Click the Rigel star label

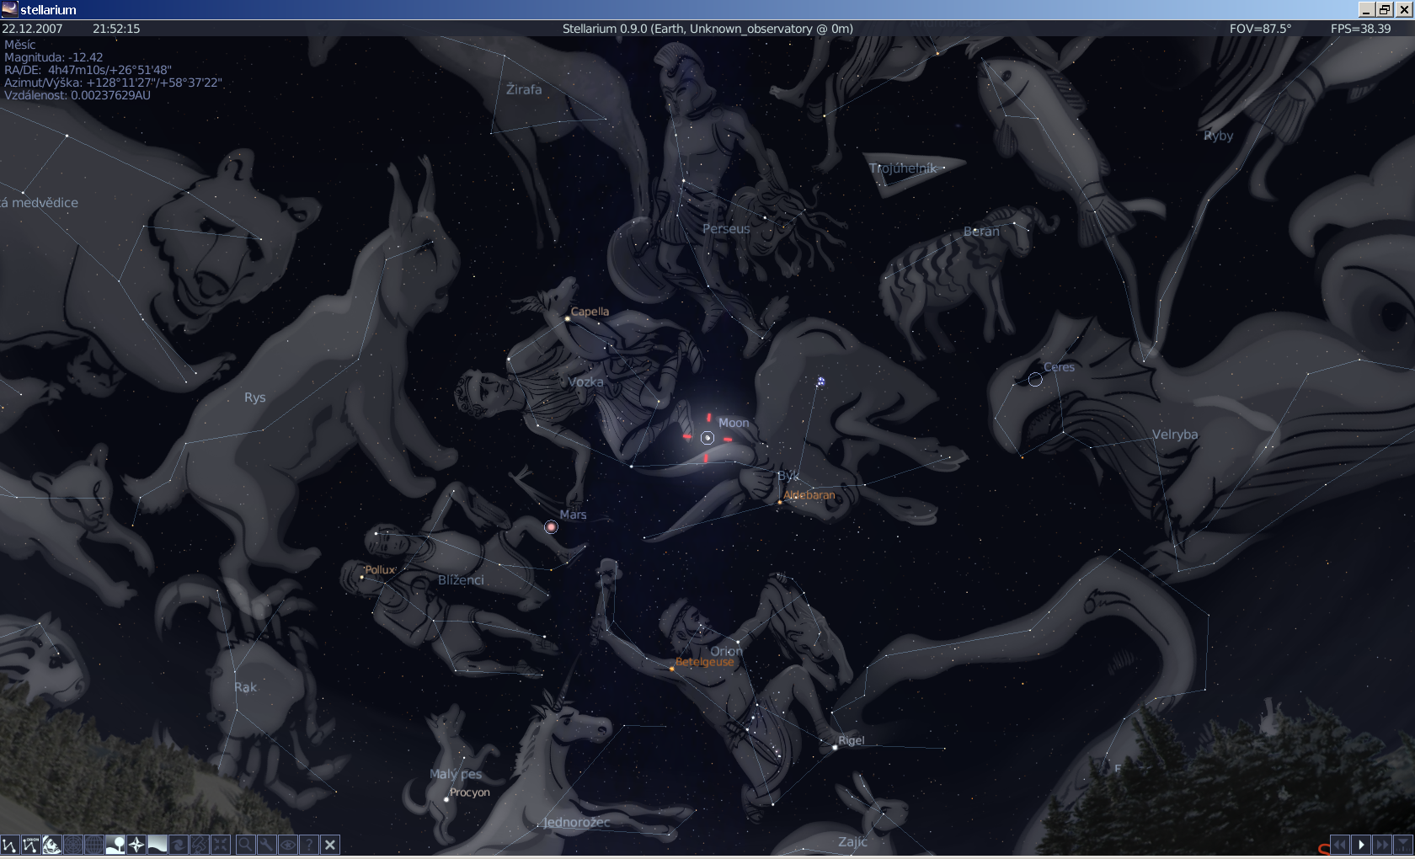[852, 740]
